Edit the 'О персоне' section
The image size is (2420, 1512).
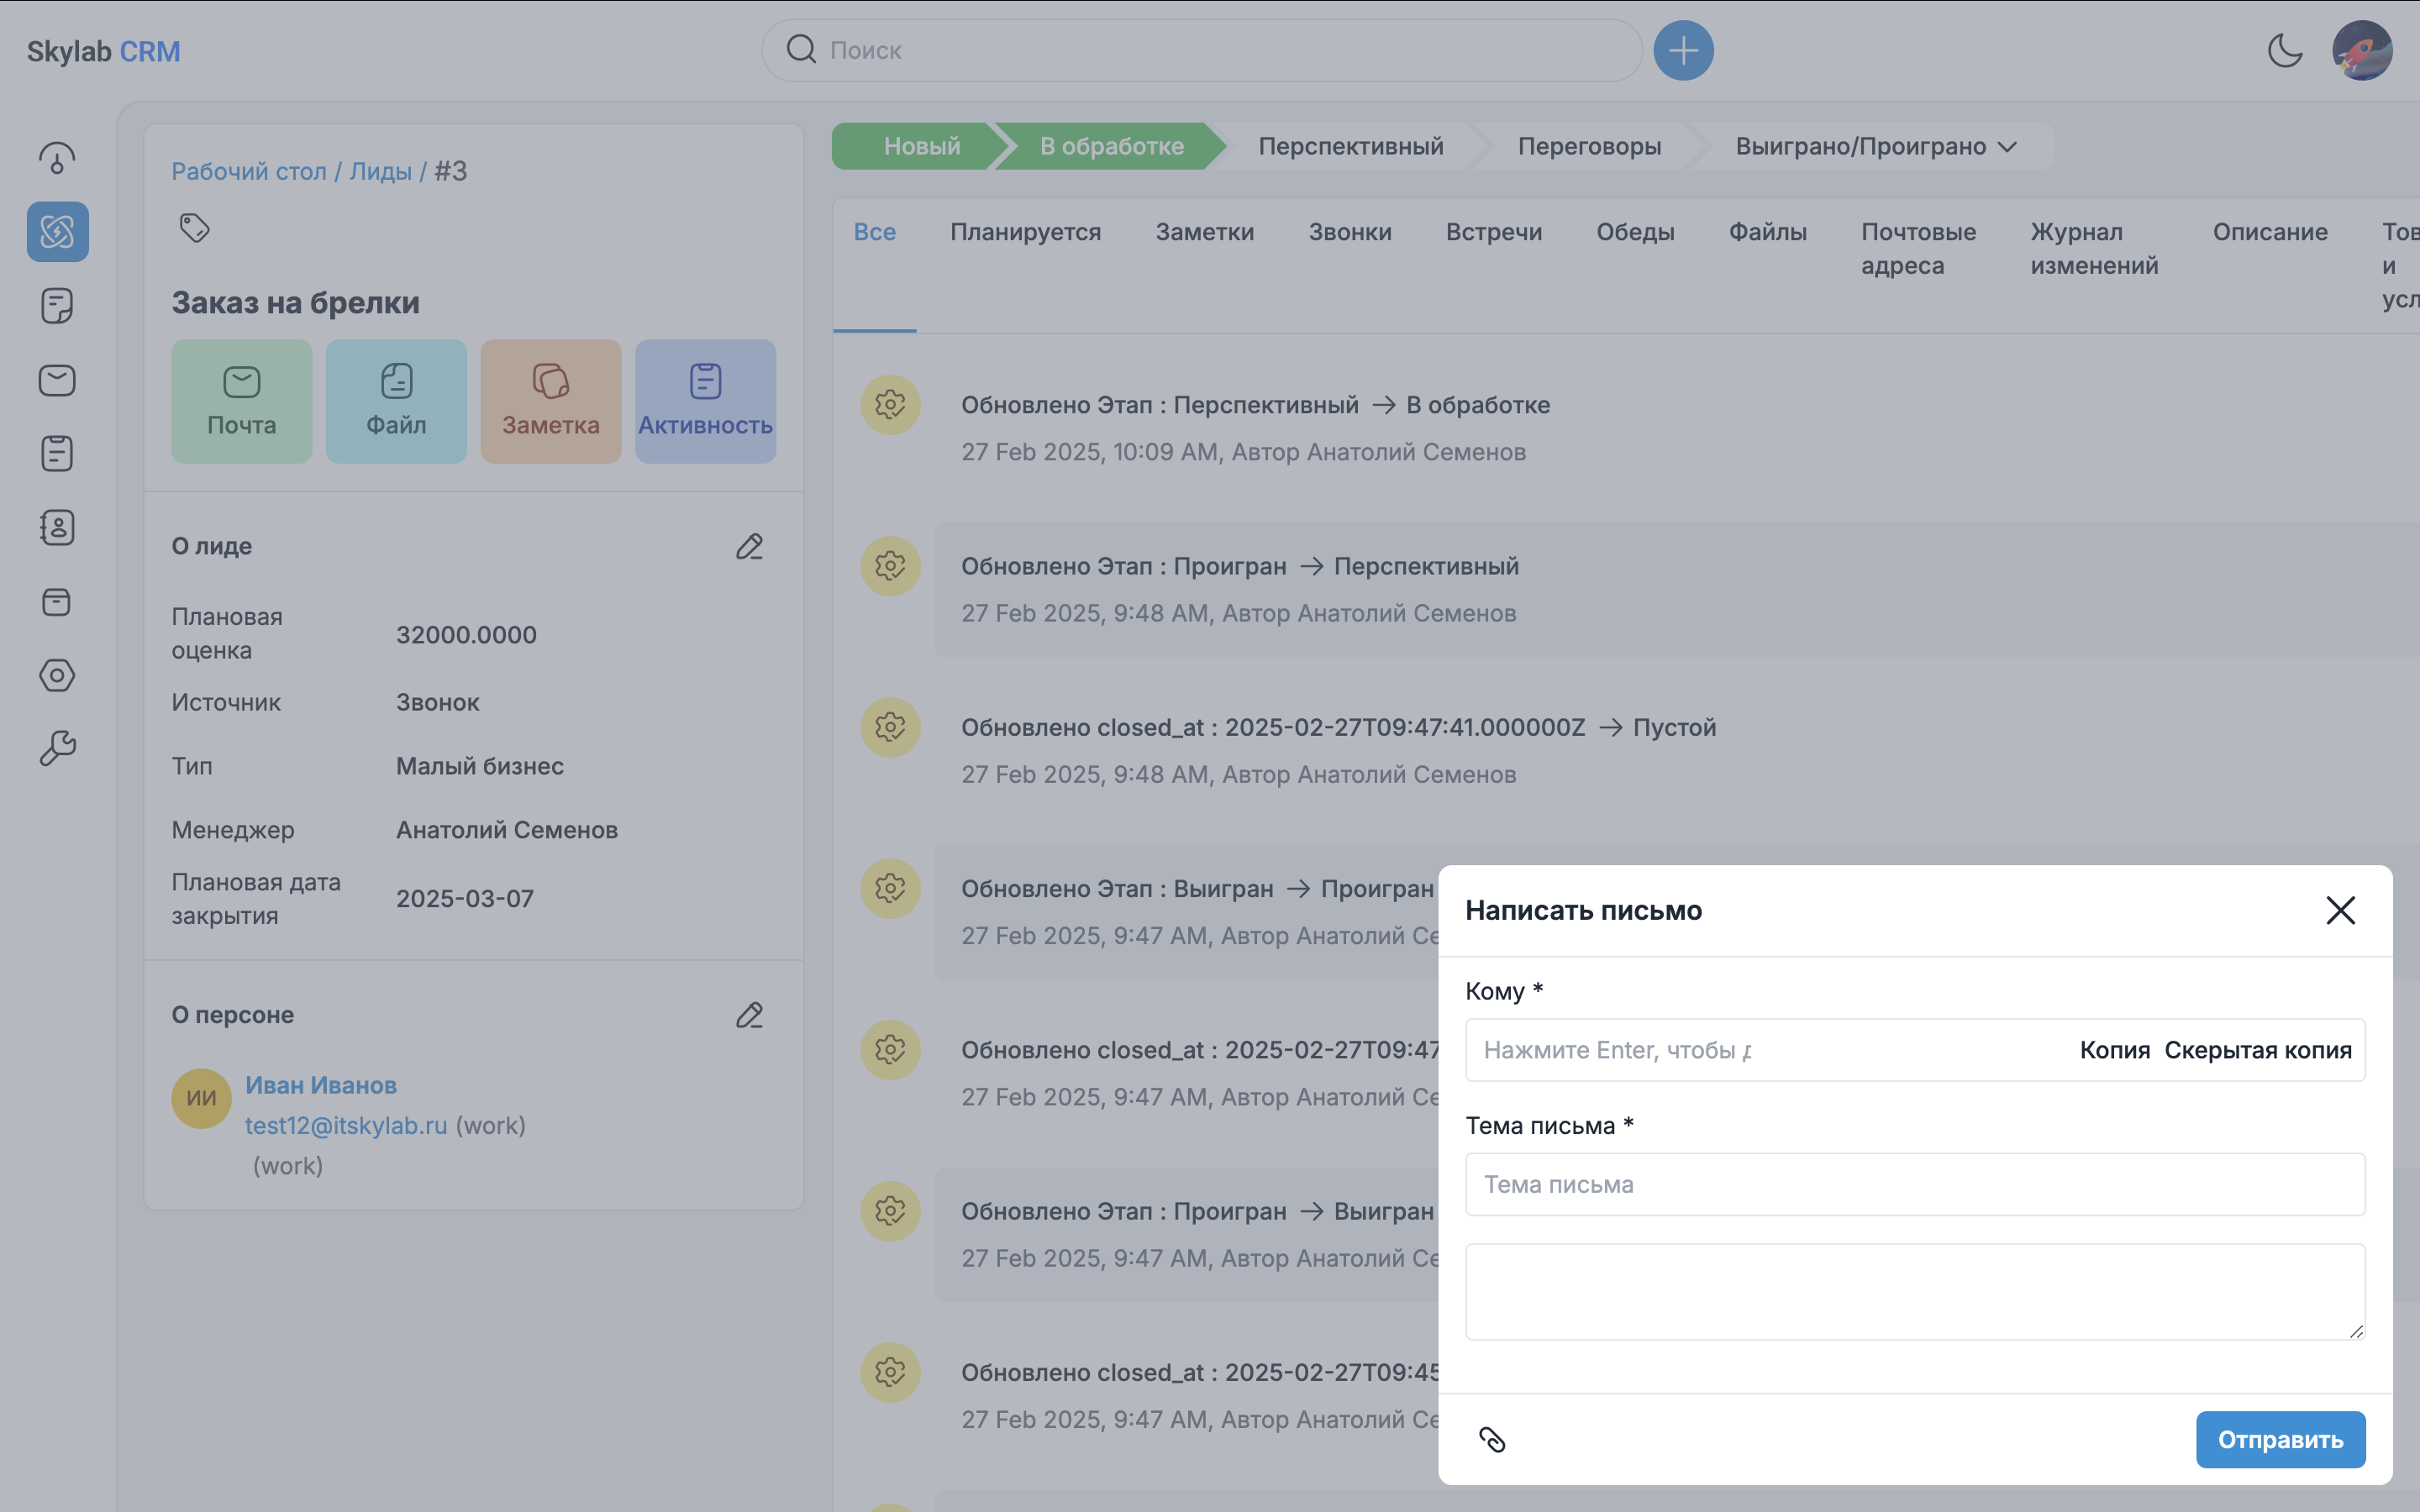tap(750, 1015)
